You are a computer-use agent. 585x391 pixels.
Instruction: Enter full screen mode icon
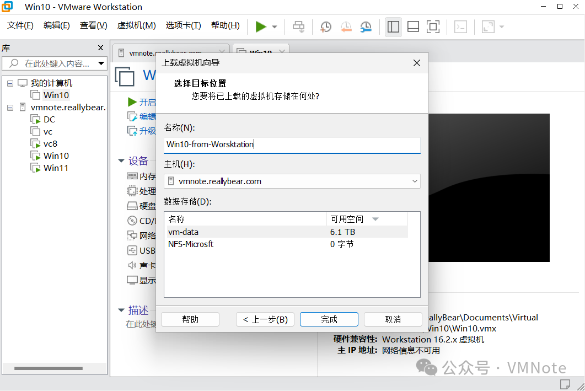click(433, 26)
